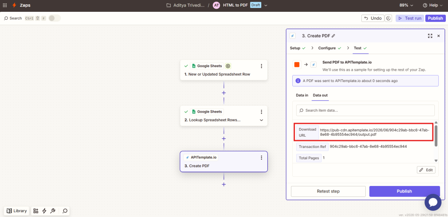Image resolution: width=448 pixels, height=217 pixels.
Task: Toggle the switch next to Search
Action: click(x=54, y=18)
